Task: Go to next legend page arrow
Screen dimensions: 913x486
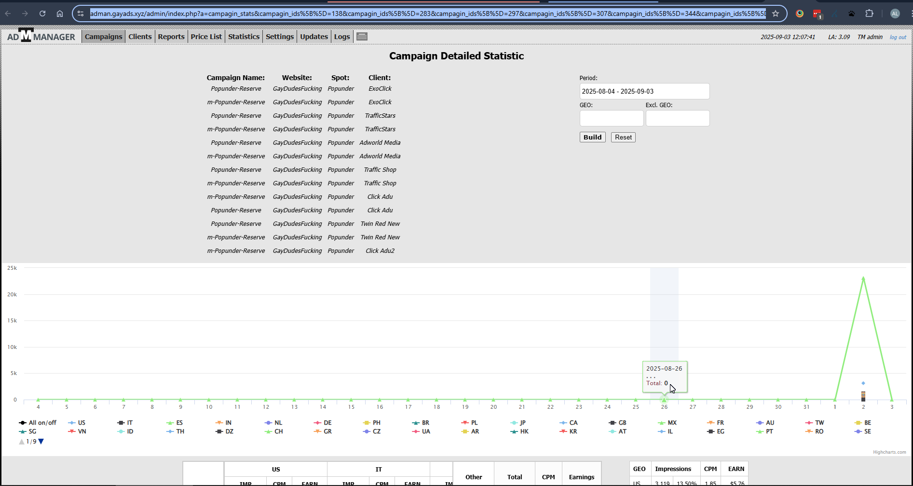Action: point(41,442)
